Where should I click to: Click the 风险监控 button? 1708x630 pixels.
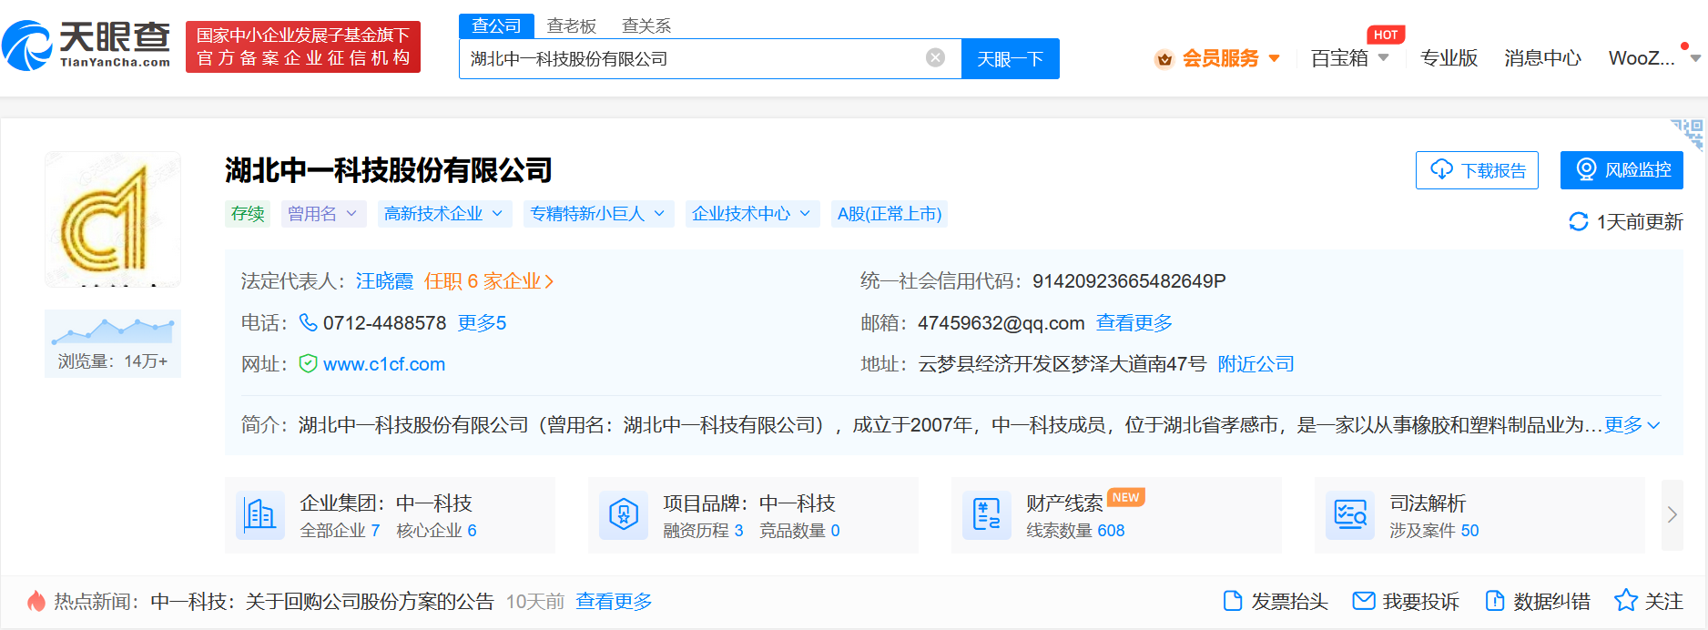tap(1622, 170)
